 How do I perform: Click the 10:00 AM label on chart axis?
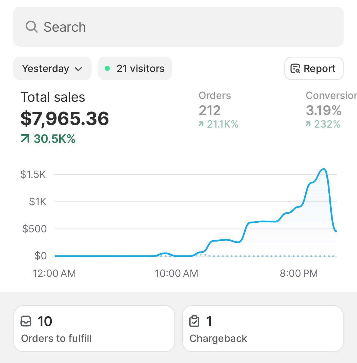point(176,274)
